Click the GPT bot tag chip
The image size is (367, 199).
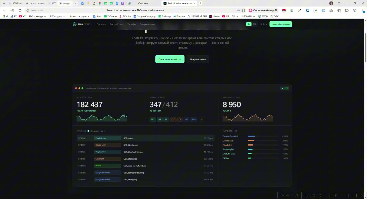pyautogui.click(x=153, y=119)
